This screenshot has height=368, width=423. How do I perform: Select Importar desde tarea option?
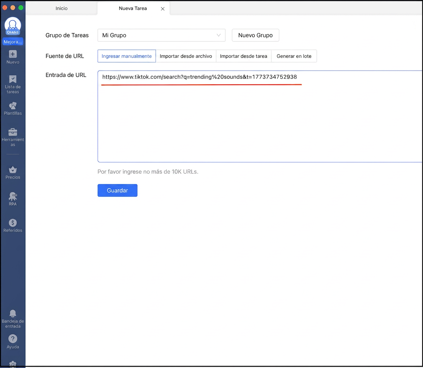(244, 56)
